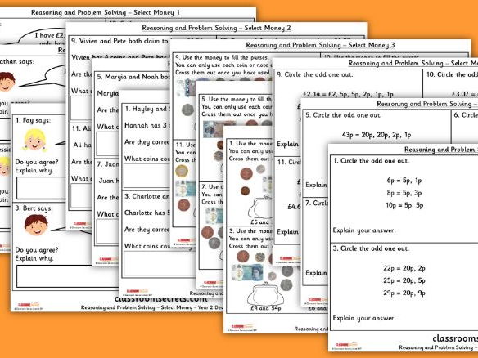Click the '43p = 20p, 20p, 2p, 1p' line
Image resolution: width=478 pixels, height=358 pixels.
pos(377,135)
